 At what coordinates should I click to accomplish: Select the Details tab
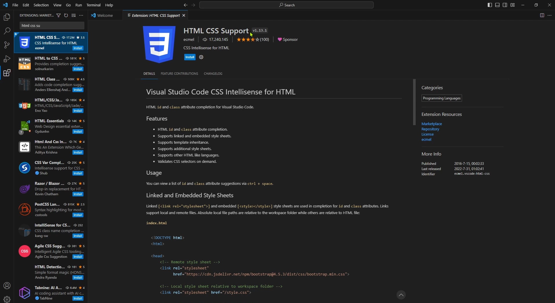[x=149, y=74]
